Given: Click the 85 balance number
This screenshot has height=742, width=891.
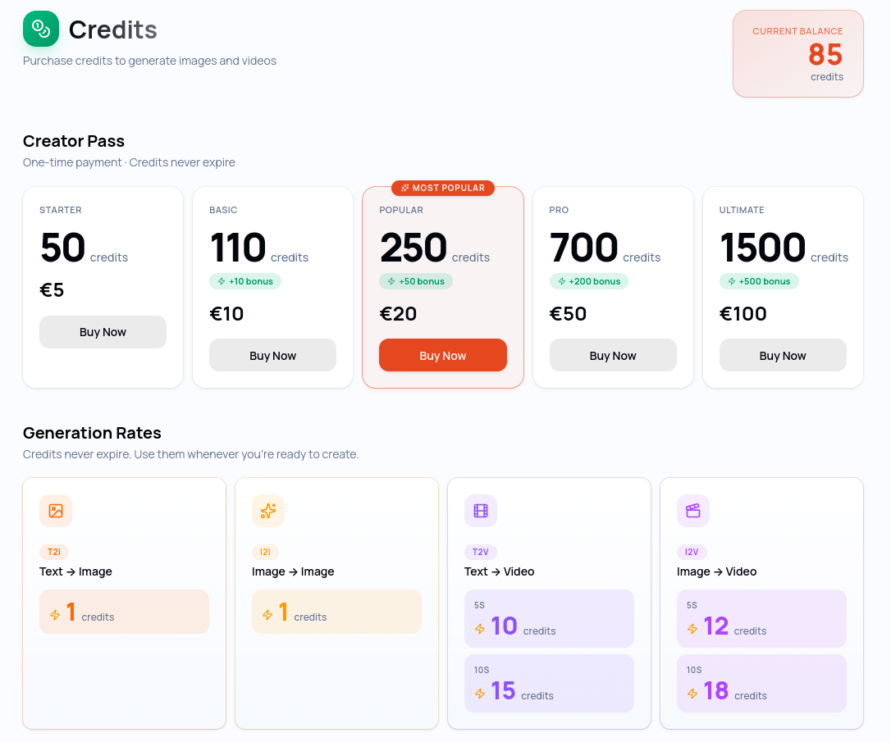Looking at the screenshot, I should click(x=825, y=54).
